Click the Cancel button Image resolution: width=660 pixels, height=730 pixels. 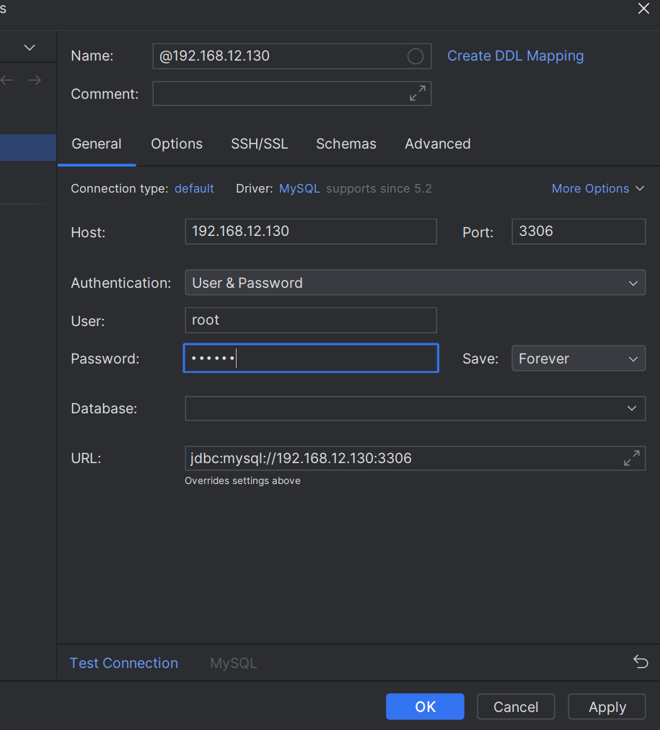click(x=516, y=707)
